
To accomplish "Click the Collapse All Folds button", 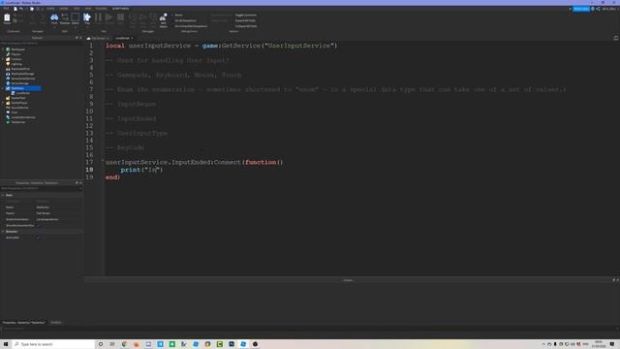I will pos(246,26).
